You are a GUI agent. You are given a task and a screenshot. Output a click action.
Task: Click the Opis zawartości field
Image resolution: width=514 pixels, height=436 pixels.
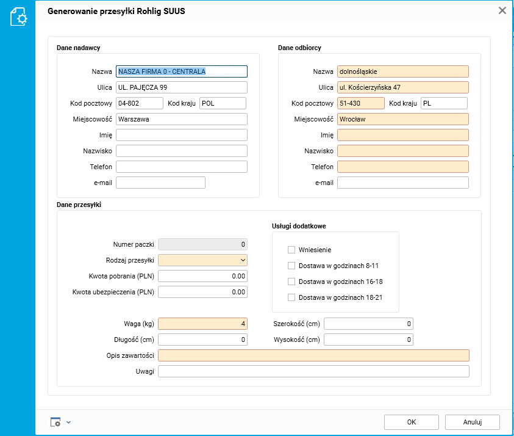[313, 355]
